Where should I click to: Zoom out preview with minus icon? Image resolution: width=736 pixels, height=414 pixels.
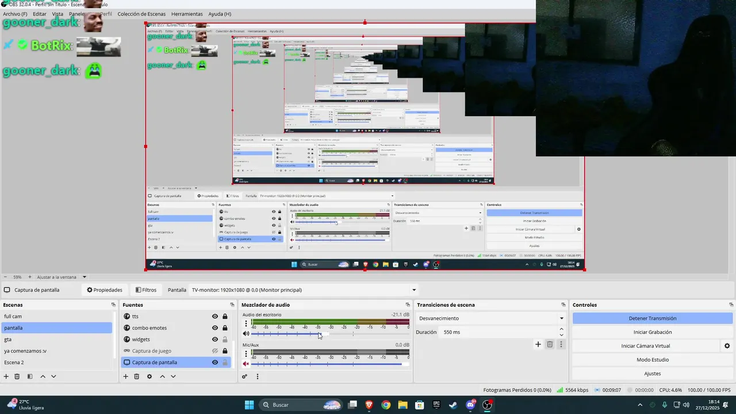(x=5, y=277)
